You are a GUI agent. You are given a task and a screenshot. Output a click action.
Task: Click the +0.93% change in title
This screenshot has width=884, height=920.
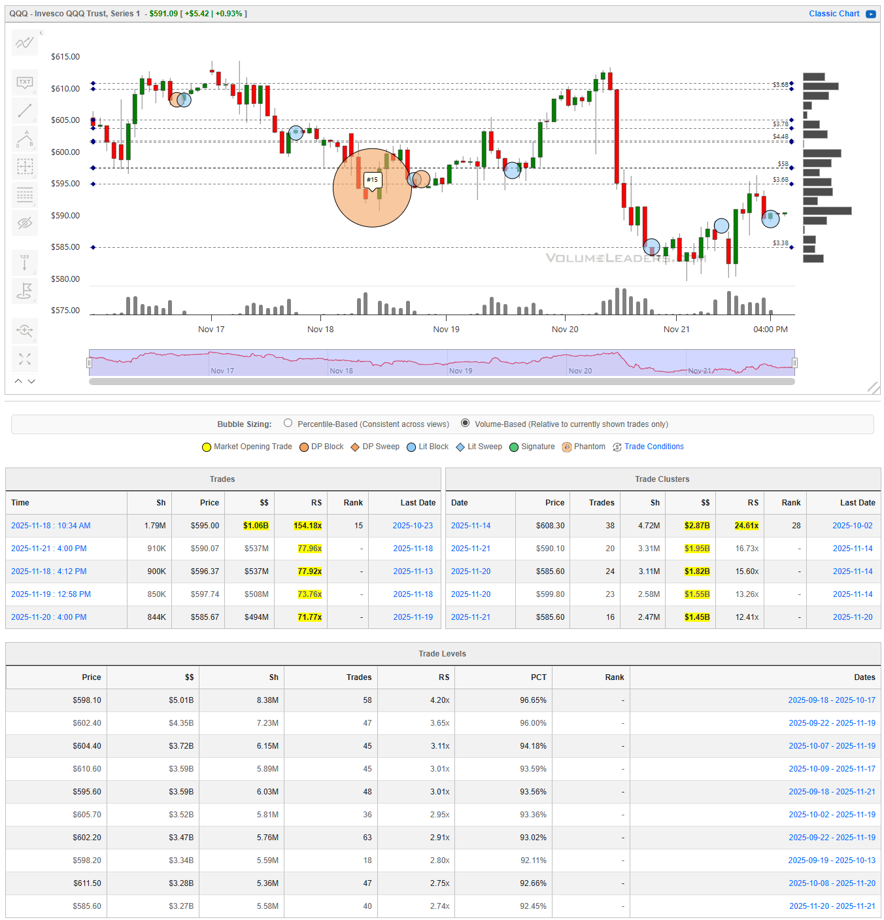pos(229,14)
